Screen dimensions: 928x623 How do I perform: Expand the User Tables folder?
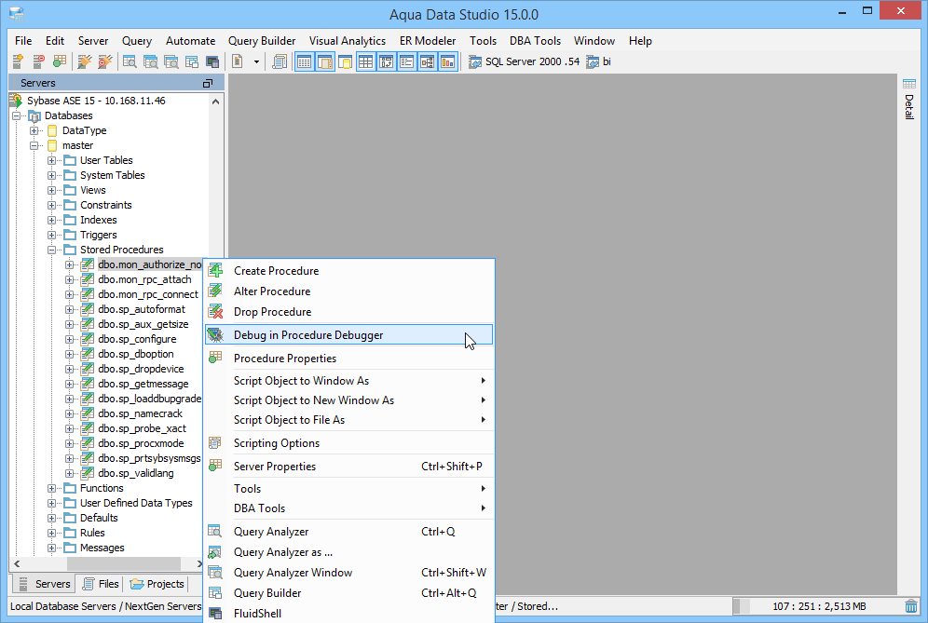point(52,160)
